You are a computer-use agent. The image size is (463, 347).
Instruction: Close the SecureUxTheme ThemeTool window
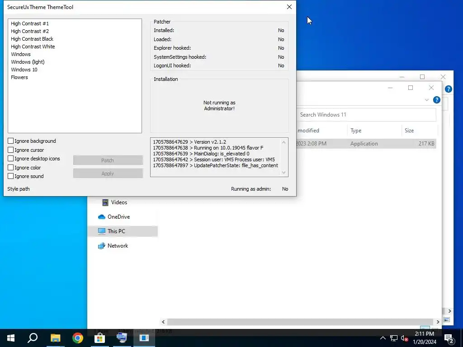pos(289,7)
